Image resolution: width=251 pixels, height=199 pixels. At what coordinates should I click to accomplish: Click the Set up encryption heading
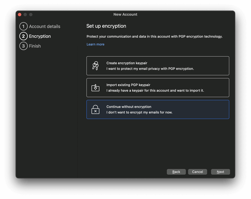106,26
